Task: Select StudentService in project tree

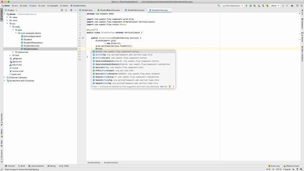Action: 31,46
